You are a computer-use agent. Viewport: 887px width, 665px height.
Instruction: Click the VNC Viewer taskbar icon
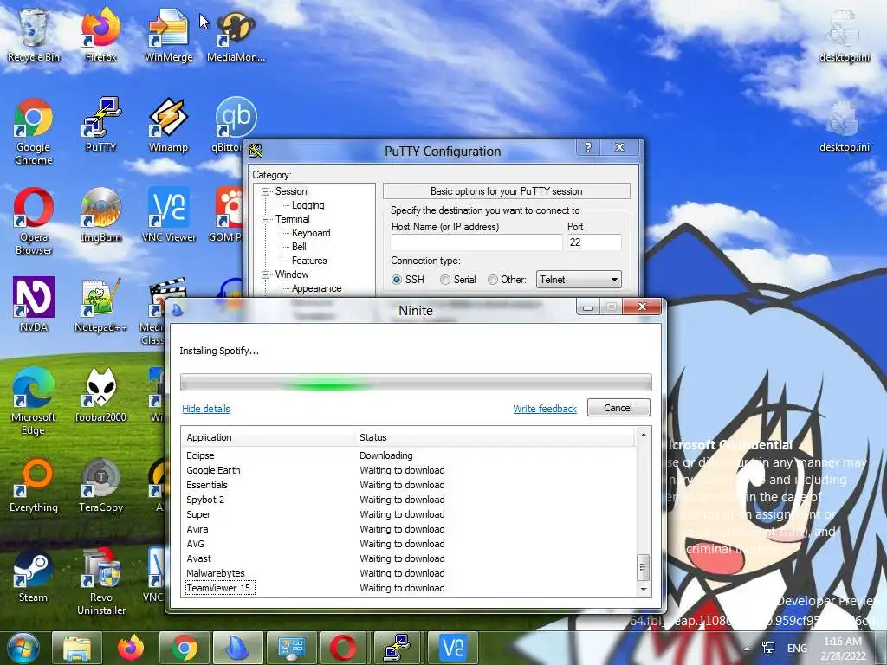pos(451,648)
